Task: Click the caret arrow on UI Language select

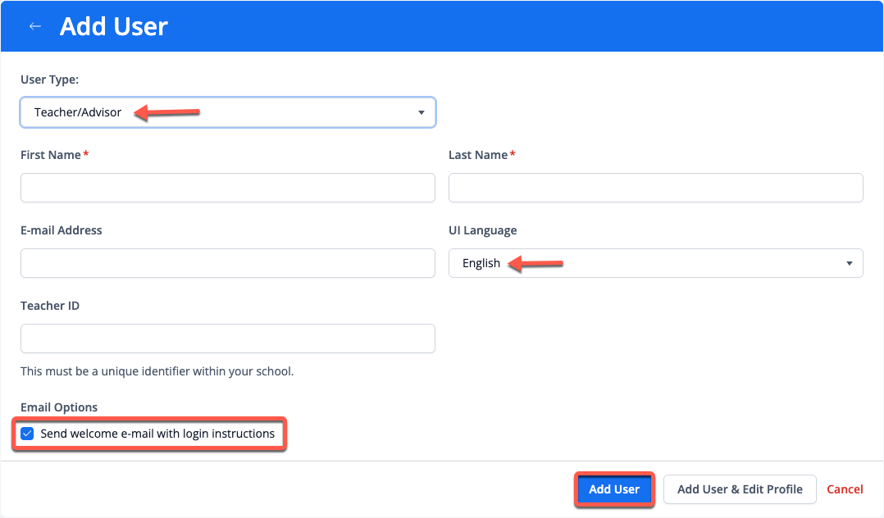Action: pyautogui.click(x=849, y=263)
